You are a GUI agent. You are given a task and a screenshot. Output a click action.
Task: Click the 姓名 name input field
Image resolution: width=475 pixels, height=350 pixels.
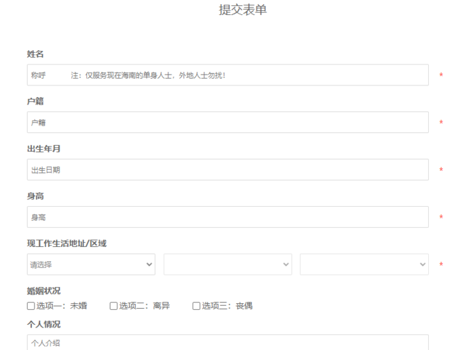tap(227, 75)
